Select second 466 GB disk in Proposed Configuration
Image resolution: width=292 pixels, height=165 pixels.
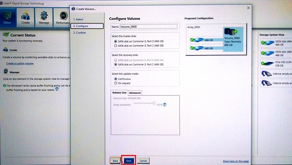pos(206,48)
